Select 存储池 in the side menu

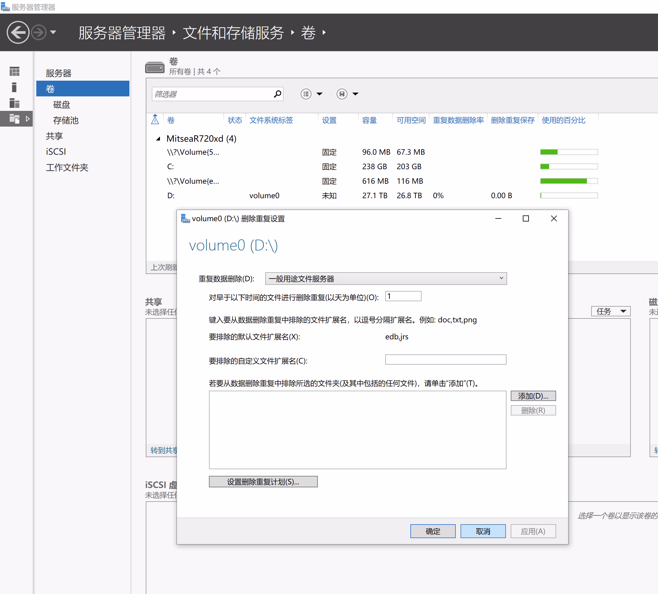click(x=66, y=120)
